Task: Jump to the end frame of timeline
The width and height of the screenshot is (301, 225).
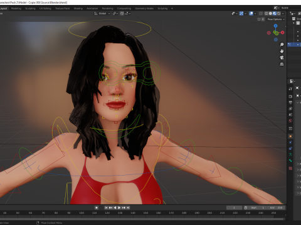Action: click(x=128, y=207)
